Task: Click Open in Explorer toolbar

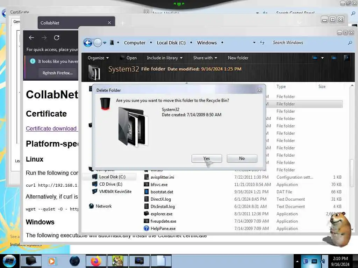Action: [128, 58]
